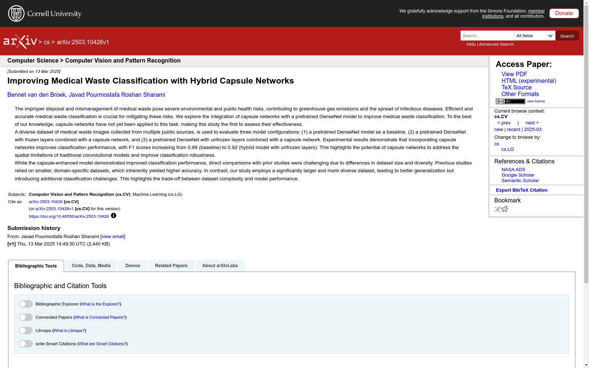Click the Submitted on 13 Mar 2025 dateline

click(x=34, y=71)
